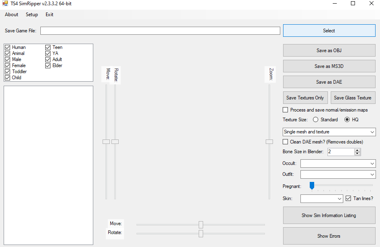This screenshot has height=247, width=380.
Task: Click the Save as OBJ button
Action: pos(329,51)
